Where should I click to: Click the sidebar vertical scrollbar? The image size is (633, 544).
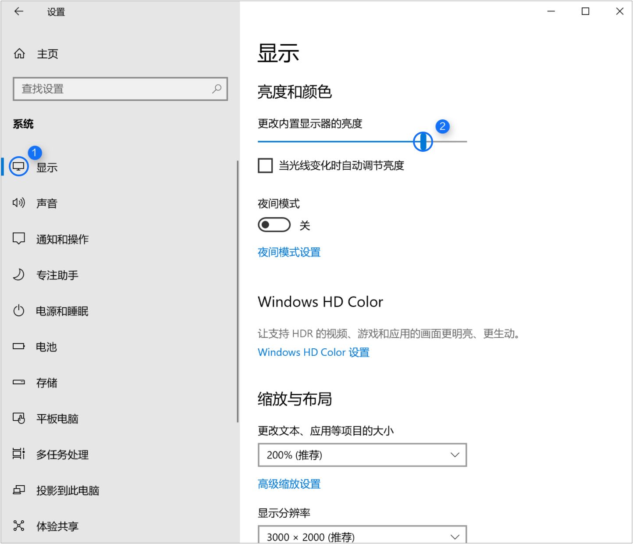click(x=238, y=291)
